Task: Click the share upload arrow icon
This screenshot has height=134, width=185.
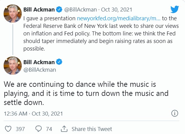Action: coord(64,129)
